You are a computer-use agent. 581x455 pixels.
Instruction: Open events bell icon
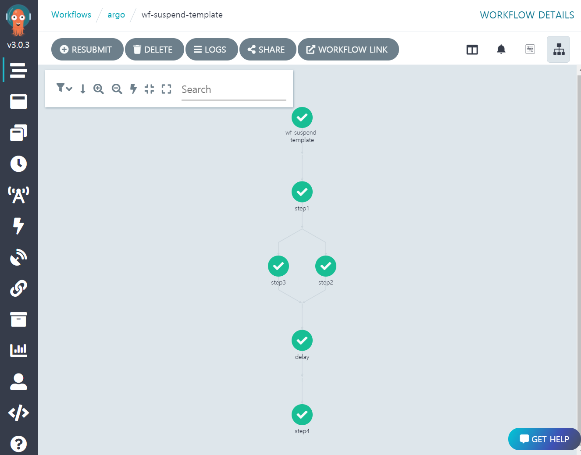501,49
